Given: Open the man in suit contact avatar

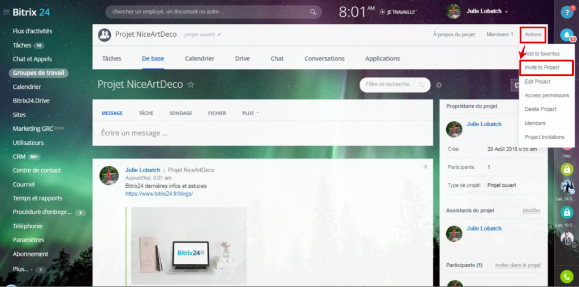Looking at the screenshot, I should (567, 238).
